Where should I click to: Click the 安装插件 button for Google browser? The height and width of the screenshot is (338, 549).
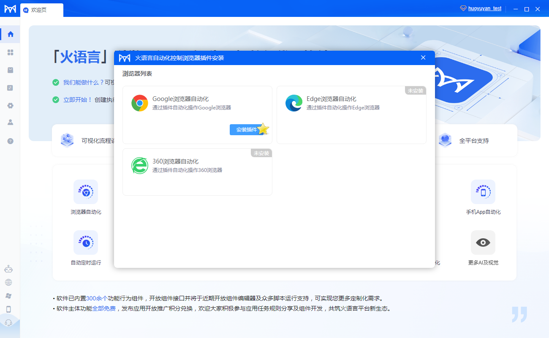(247, 130)
